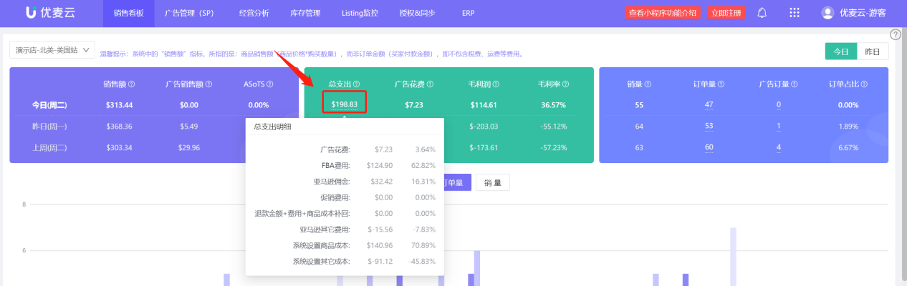Click last week's sales $303.34
The image size is (907, 286).
click(118, 148)
